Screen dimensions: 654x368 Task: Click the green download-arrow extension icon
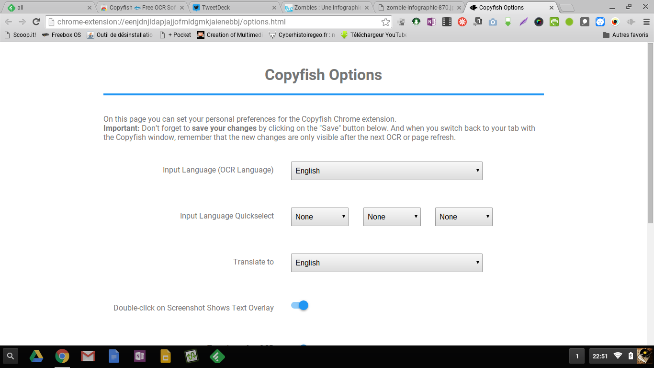[x=416, y=22]
